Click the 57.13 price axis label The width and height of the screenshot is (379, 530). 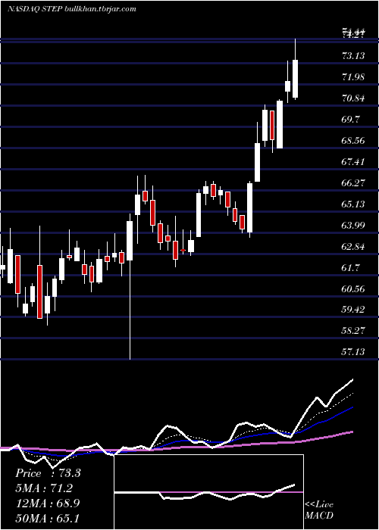pyautogui.click(x=354, y=352)
